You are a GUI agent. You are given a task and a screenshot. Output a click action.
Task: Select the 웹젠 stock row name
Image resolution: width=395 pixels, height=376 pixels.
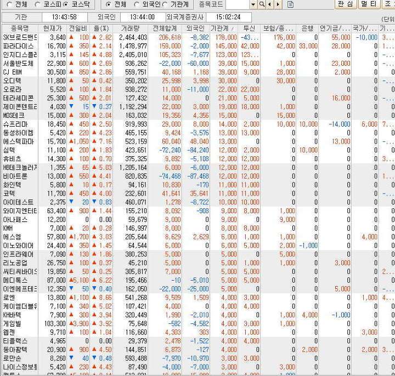[x=9, y=333]
